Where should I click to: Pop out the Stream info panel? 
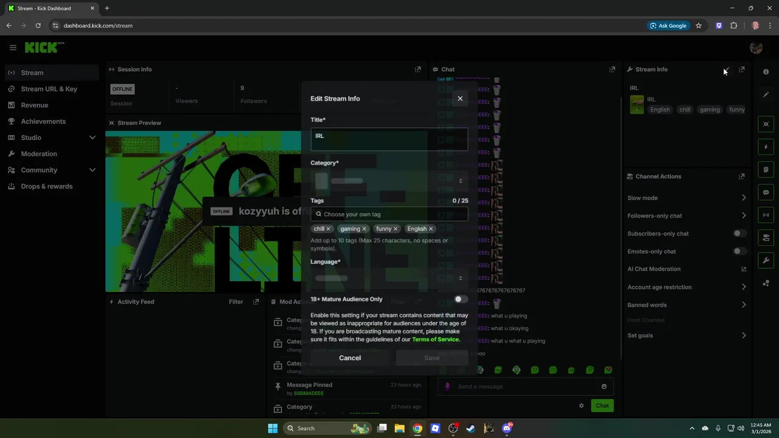point(741,69)
